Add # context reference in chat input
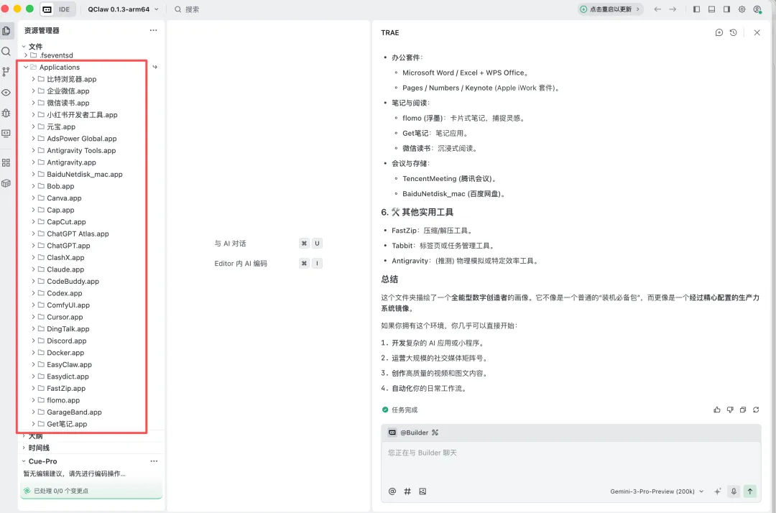Image resolution: width=776 pixels, height=513 pixels. point(407,491)
